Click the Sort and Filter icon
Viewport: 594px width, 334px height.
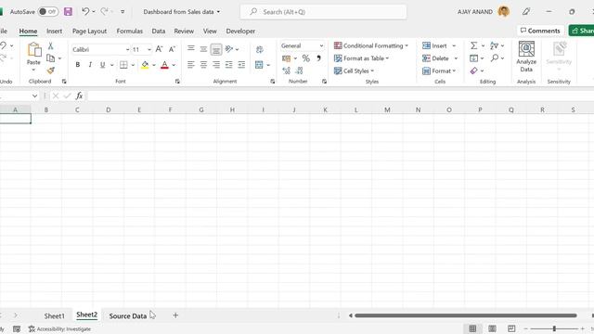pos(494,45)
